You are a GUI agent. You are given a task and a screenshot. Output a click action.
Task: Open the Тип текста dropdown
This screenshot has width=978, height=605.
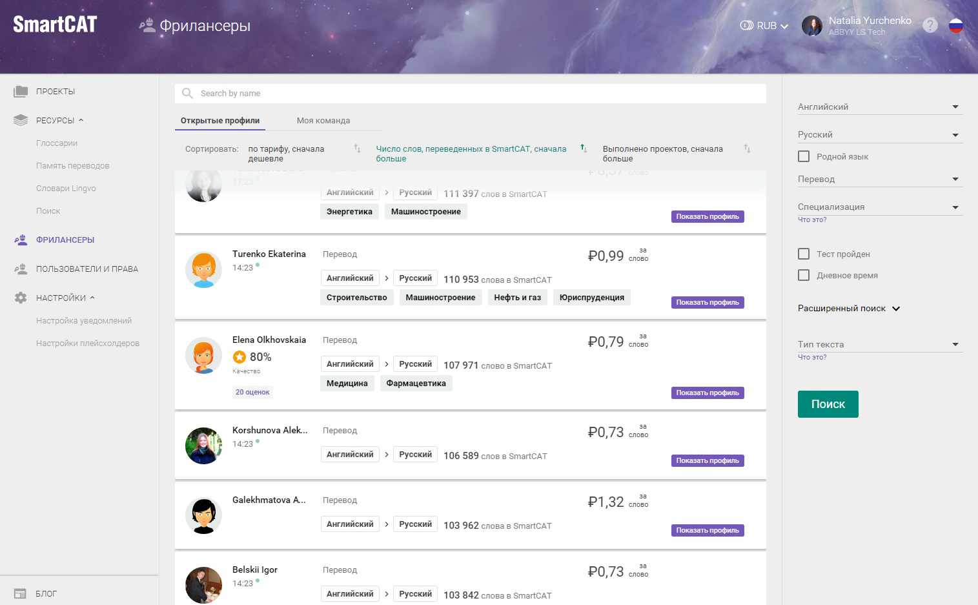coord(880,345)
